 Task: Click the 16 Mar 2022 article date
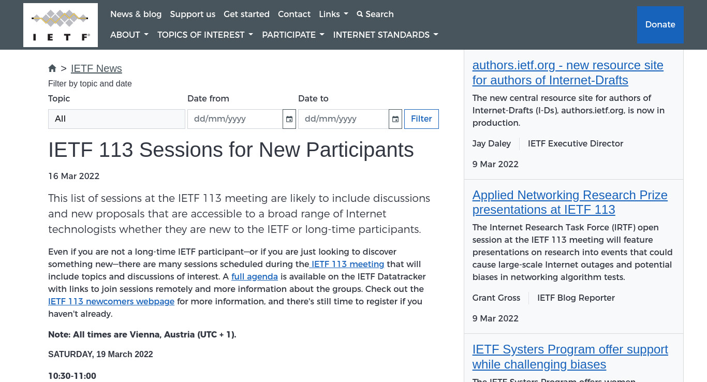[73, 176]
